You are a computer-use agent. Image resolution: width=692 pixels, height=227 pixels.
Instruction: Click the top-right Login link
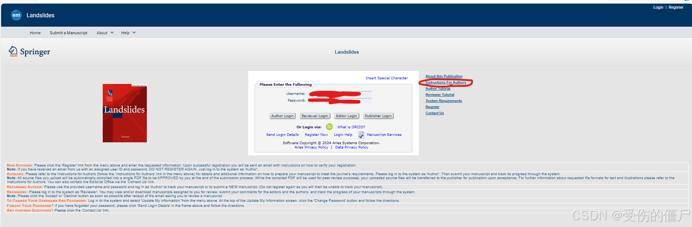pos(658,7)
